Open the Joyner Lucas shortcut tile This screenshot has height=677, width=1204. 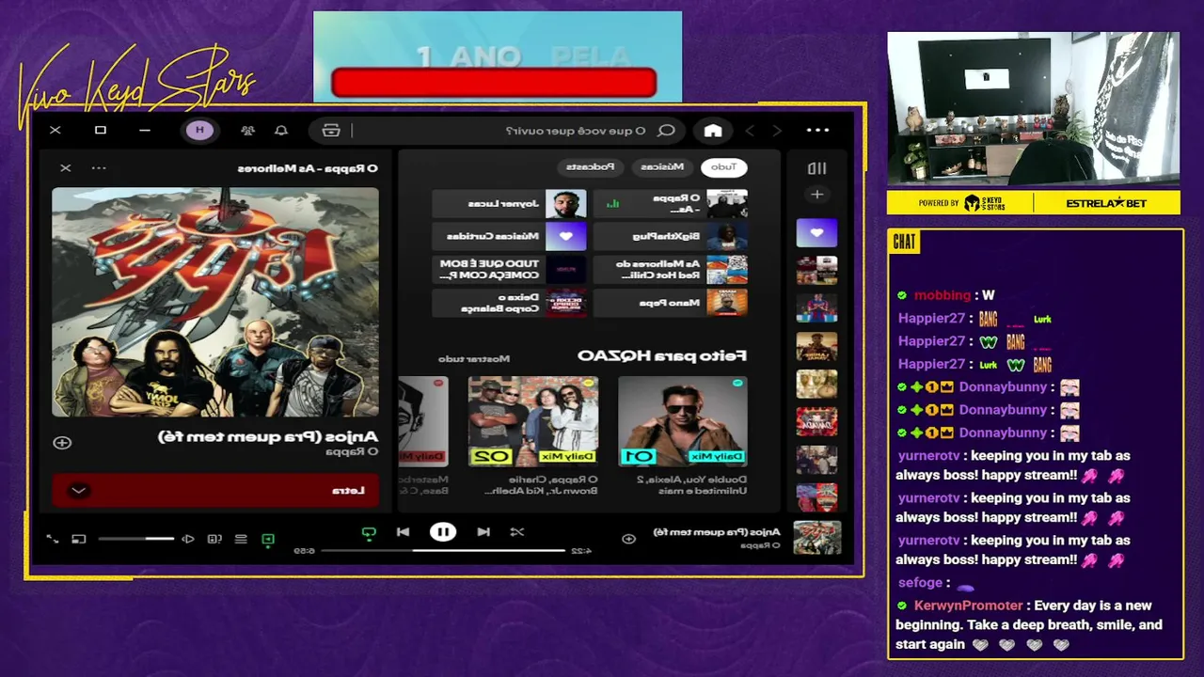[x=509, y=203]
